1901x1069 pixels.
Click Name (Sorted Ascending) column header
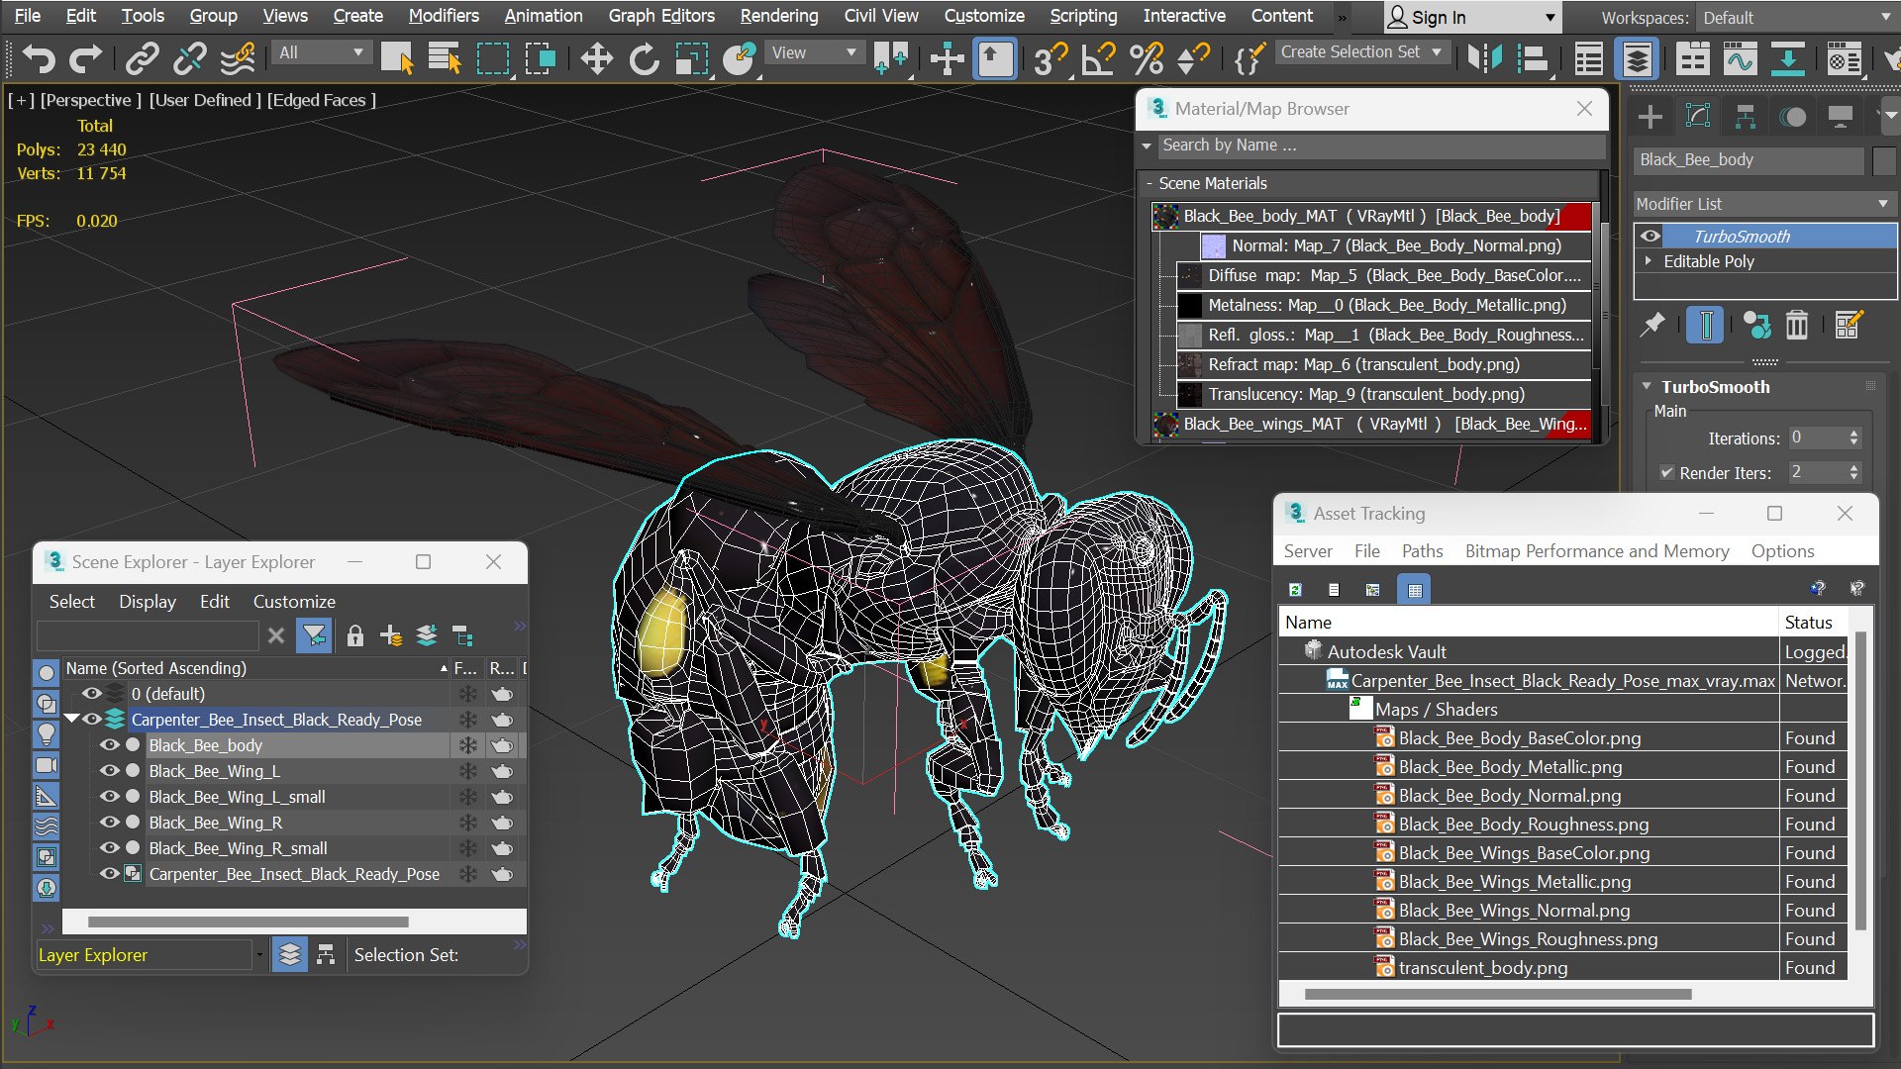click(x=256, y=668)
